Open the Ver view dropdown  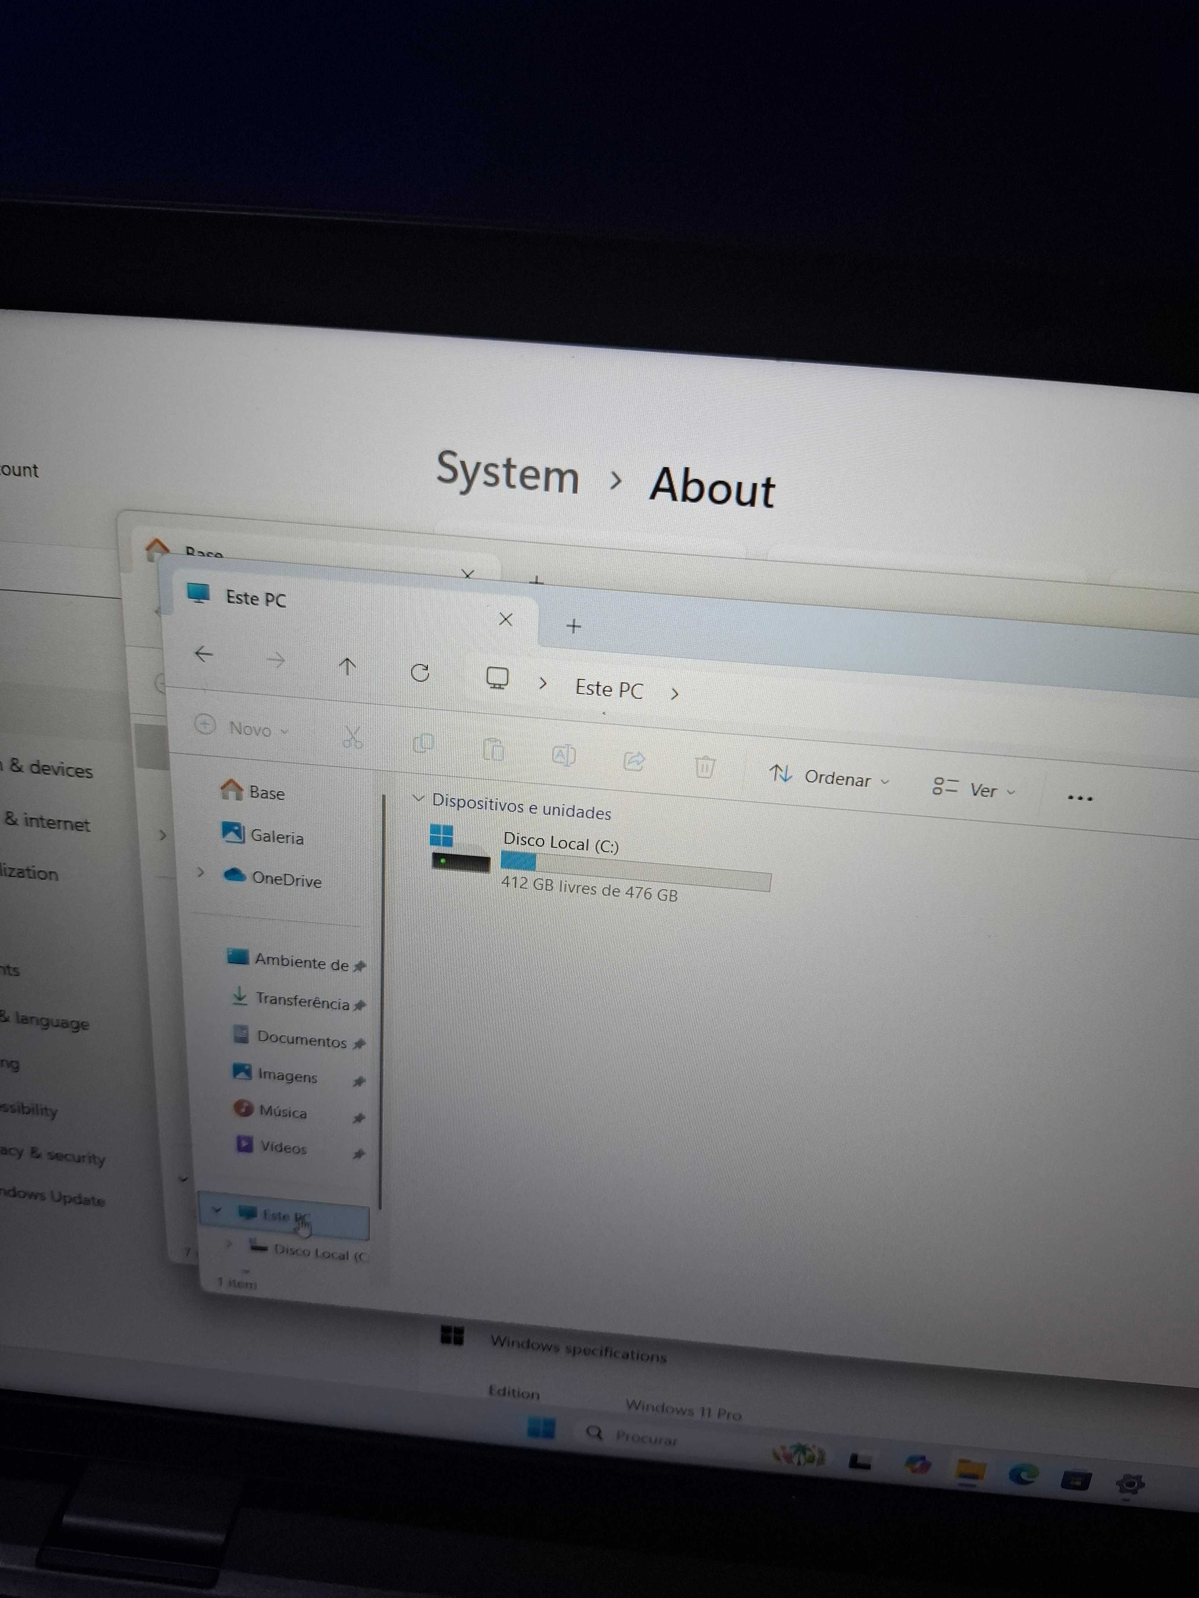click(974, 789)
